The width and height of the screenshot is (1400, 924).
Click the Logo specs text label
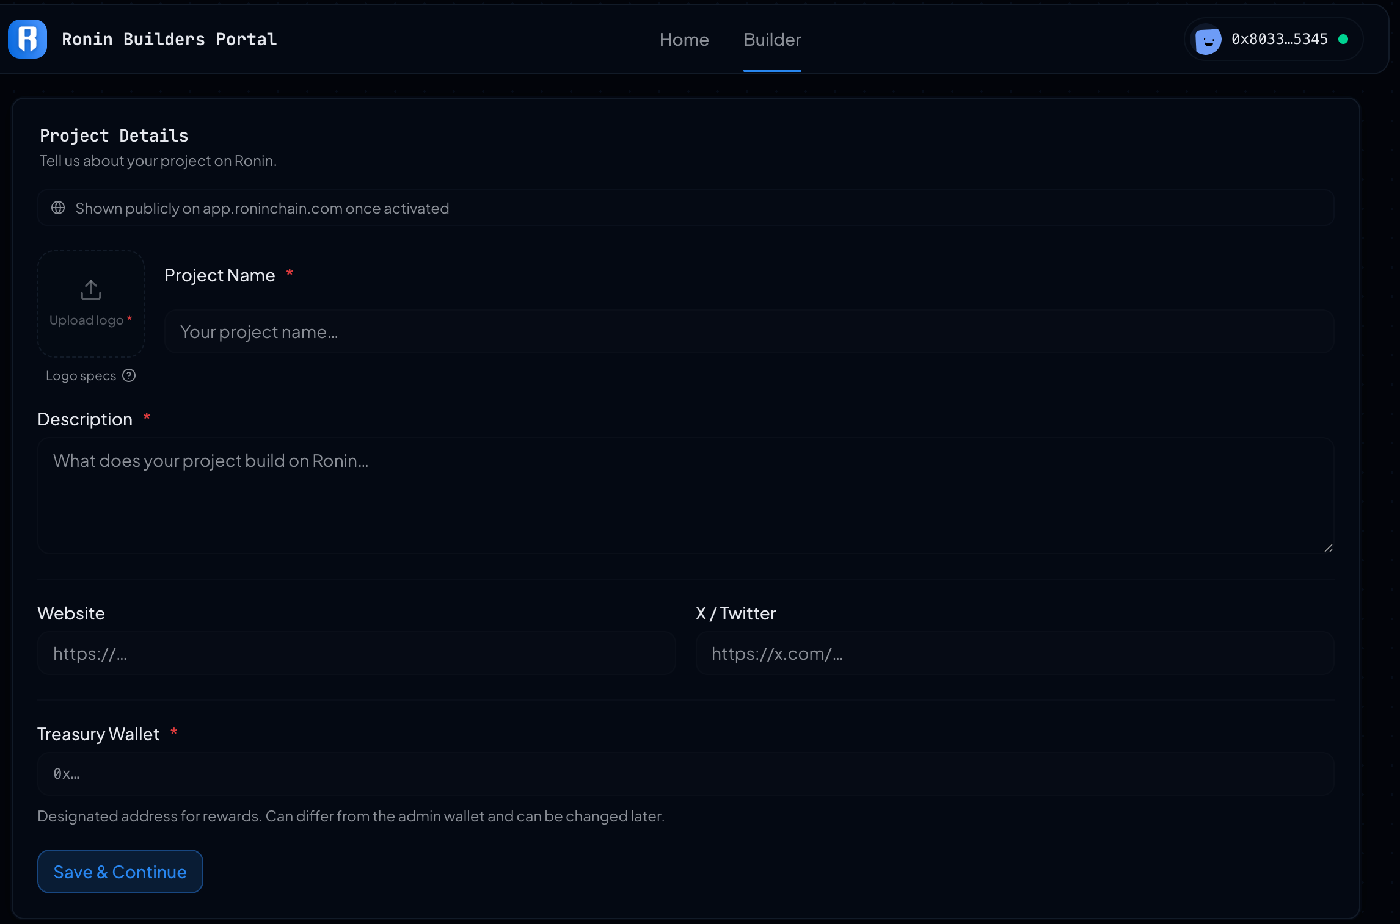(81, 376)
